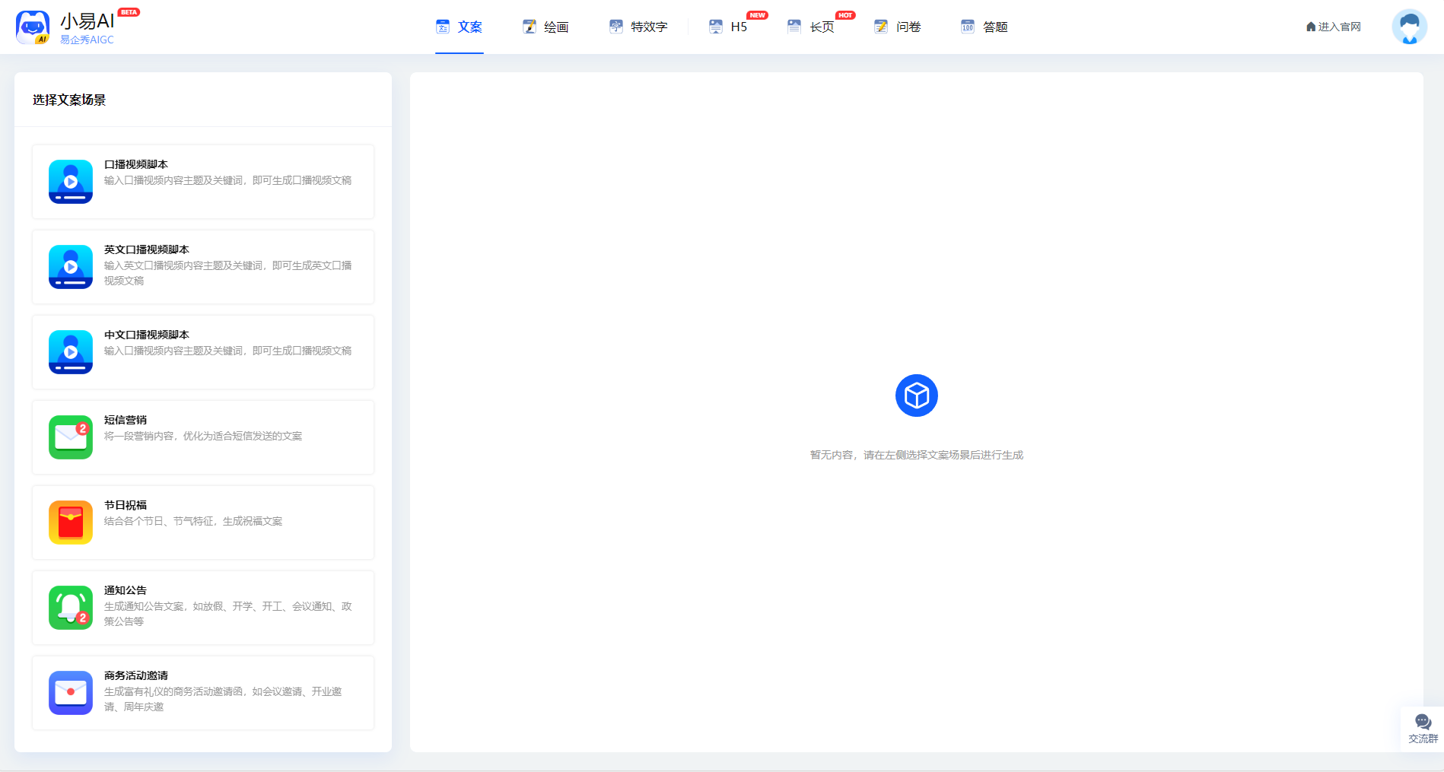Open the 问卷 tab

[899, 27]
